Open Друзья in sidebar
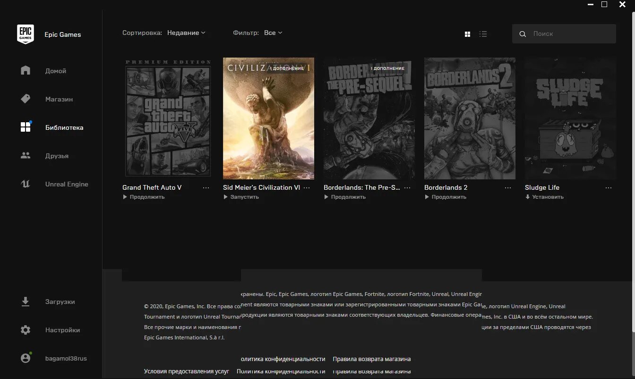This screenshot has height=379, width=635. point(57,156)
